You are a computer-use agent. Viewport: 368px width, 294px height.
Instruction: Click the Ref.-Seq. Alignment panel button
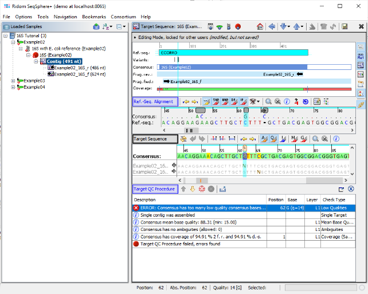click(x=155, y=101)
